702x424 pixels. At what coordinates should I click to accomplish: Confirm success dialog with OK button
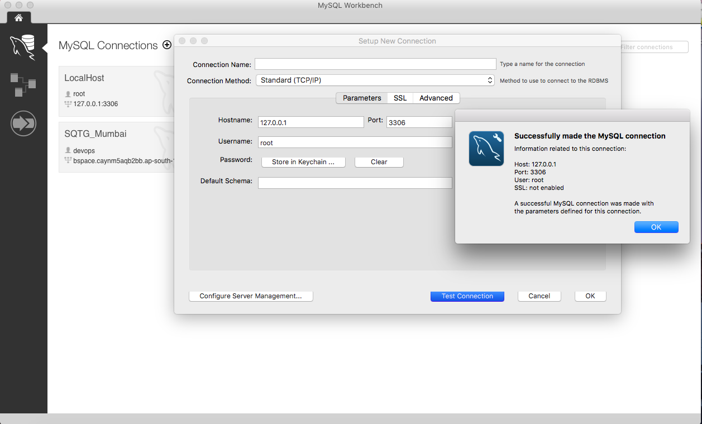(x=656, y=227)
